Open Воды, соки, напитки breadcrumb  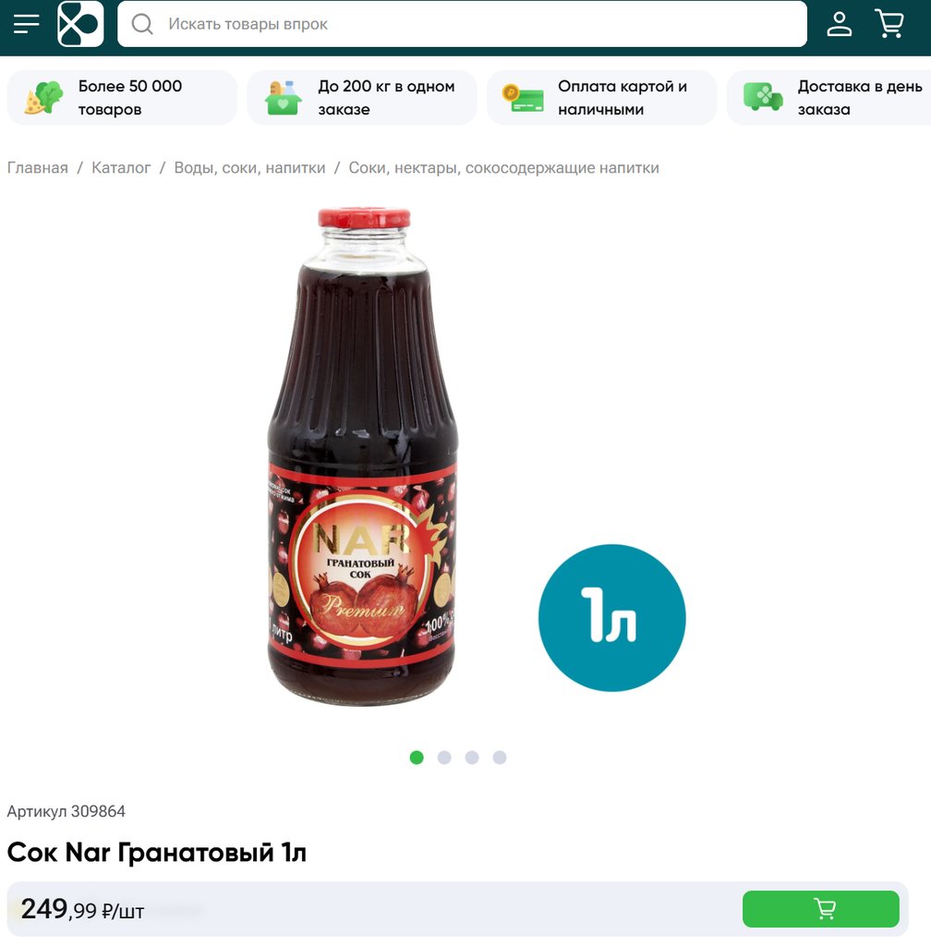pyautogui.click(x=249, y=168)
